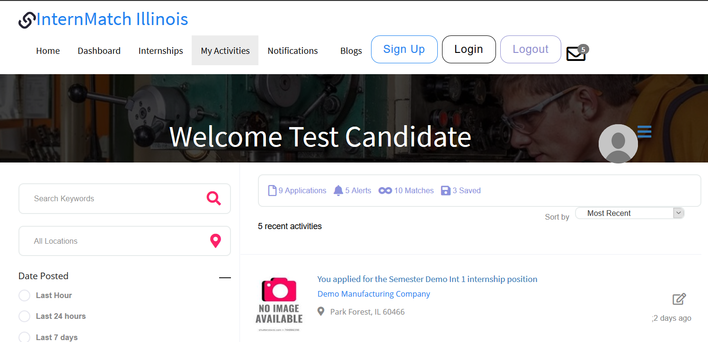Image resolution: width=708 pixels, height=342 pixels.
Task: Select the Last Hour radio option
Action: [x=24, y=296]
